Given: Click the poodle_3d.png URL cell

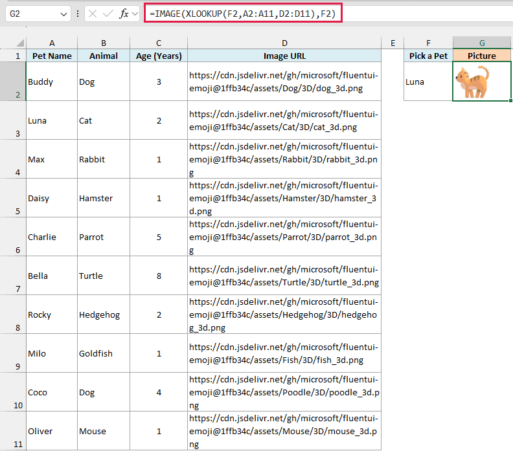Looking at the screenshot, I should tap(284, 392).
